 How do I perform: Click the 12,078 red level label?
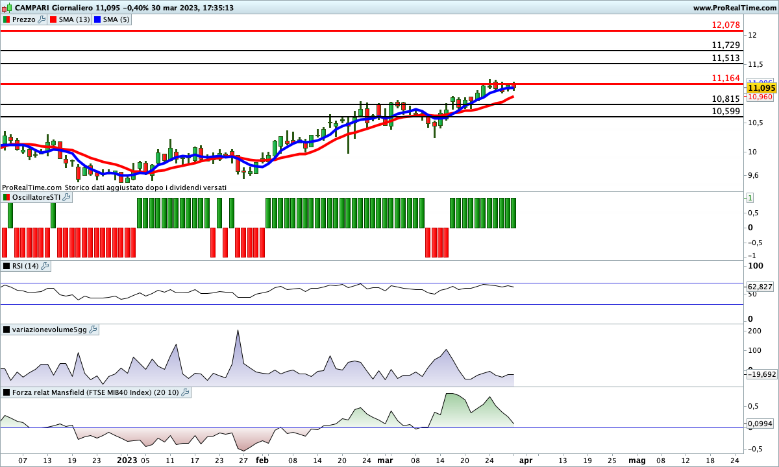pos(726,25)
